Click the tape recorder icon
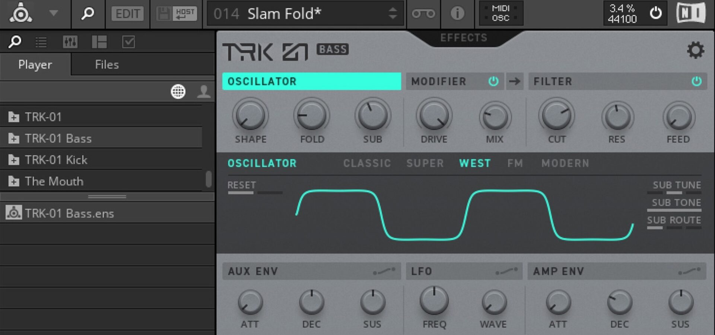This screenshot has height=335, width=715. (x=423, y=14)
